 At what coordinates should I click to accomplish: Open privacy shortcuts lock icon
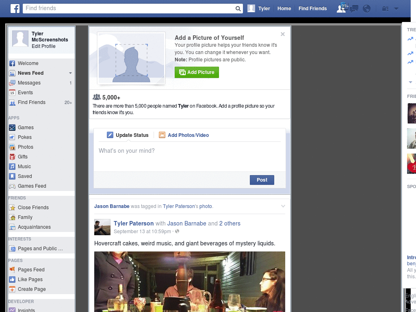385,9
